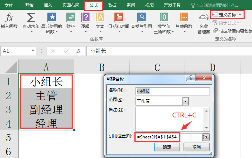Viewport: 252px width, 158px height.
Task: Select column A header
Action: coord(46,67)
